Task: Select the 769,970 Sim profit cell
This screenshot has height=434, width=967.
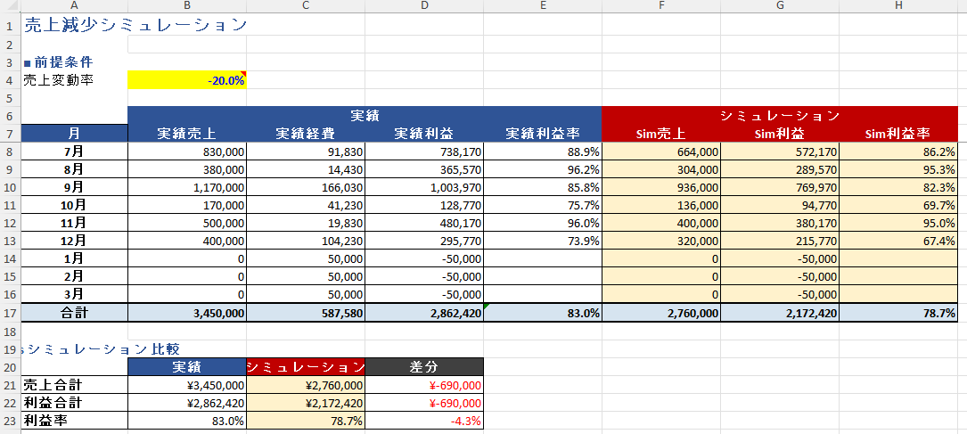Action: 780,187
